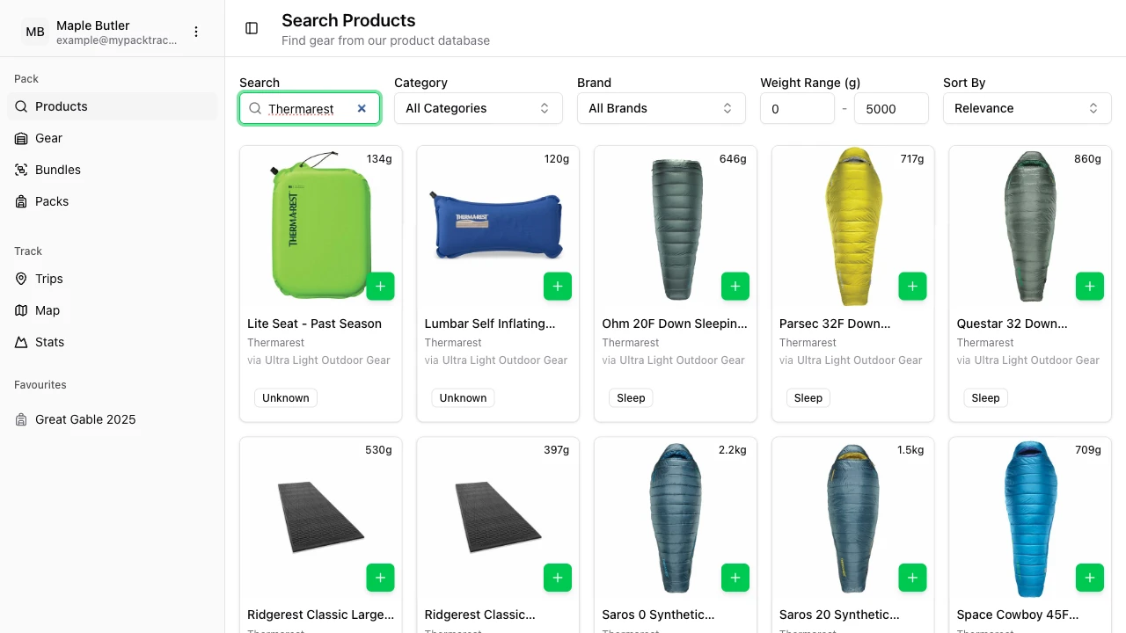This screenshot has height=633, width=1126.
Task: Toggle the sidebar collapse icon
Action: tap(252, 28)
